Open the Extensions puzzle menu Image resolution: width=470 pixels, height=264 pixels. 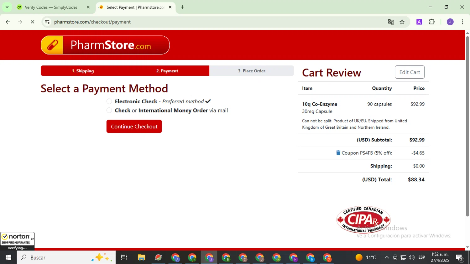(432, 22)
